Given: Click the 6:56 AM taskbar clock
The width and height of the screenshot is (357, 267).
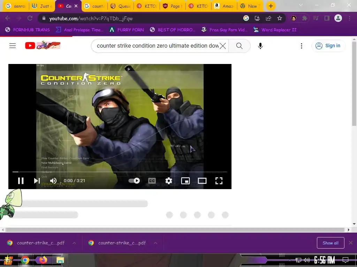Looking at the screenshot, I should (x=325, y=260).
